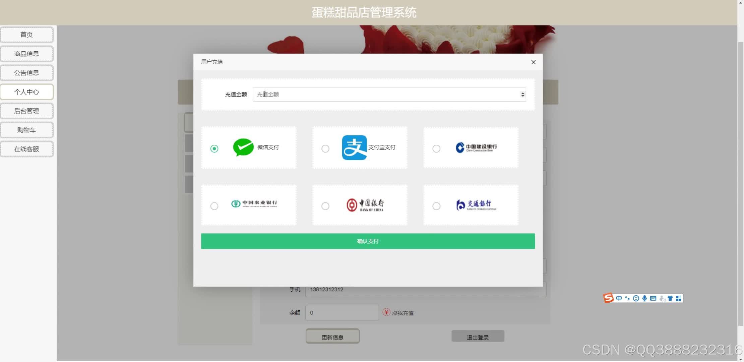The height and width of the screenshot is (362, 744).
Task: Click the Bank of China logo
Action: pyautogui.click(x=365, y=205)
